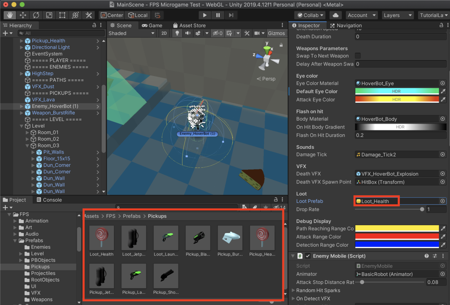
Task: Expand the Room_01 tree item
Action: click(x=28, y=133)
